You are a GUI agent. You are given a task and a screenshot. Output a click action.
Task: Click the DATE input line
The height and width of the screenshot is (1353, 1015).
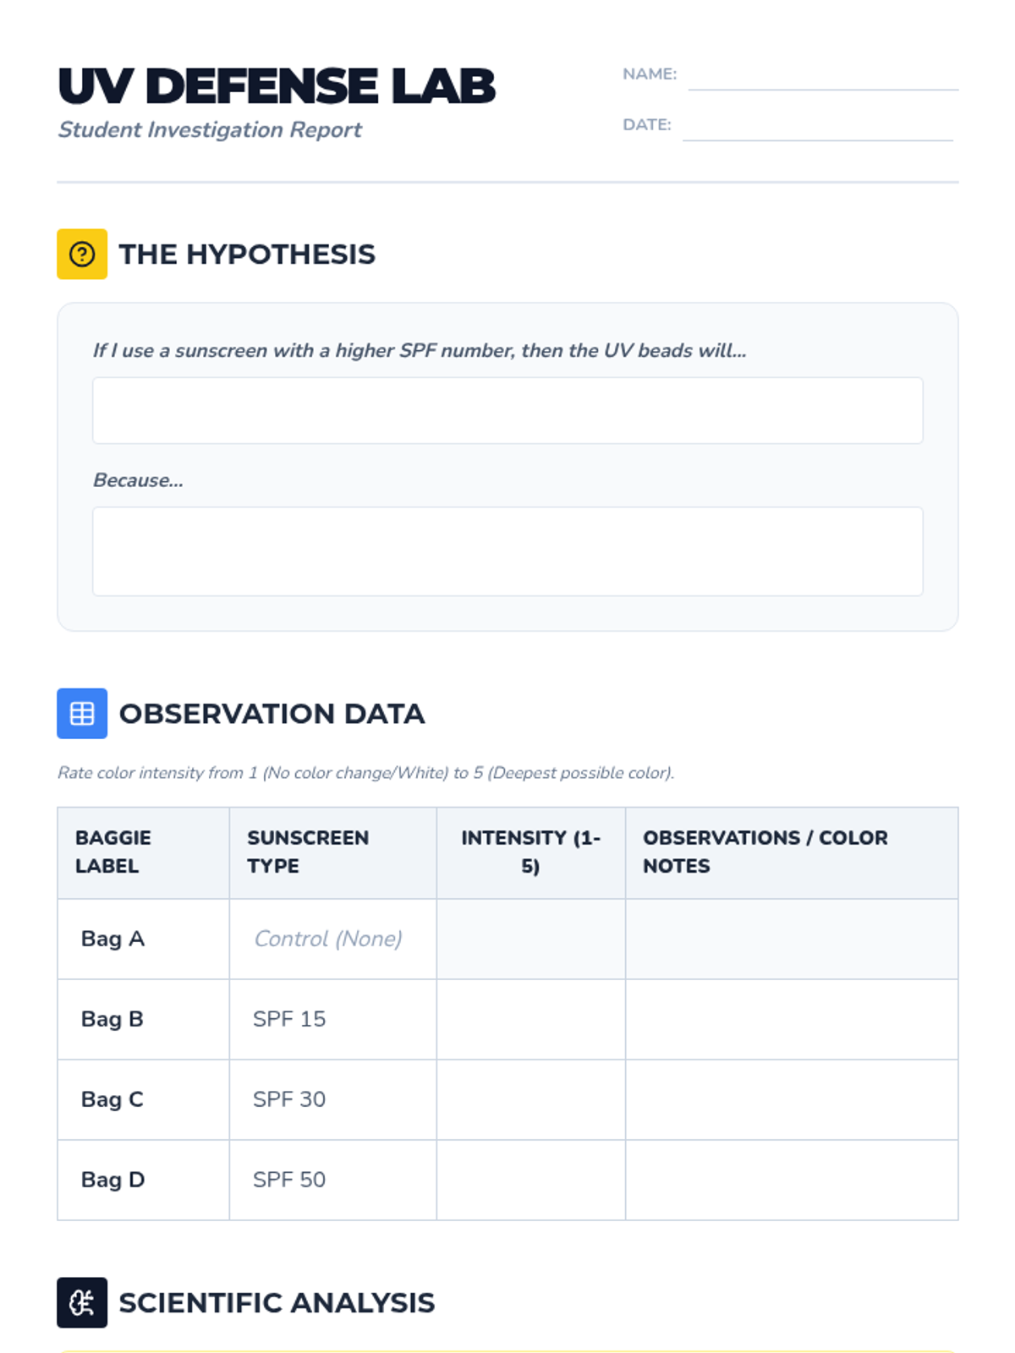point(817,127)
